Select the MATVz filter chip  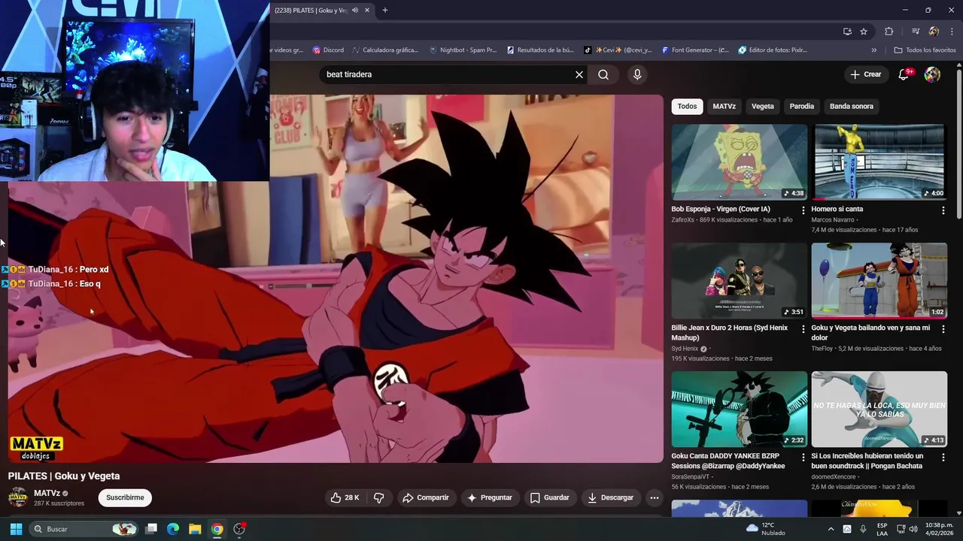click(x=724, y=106)
